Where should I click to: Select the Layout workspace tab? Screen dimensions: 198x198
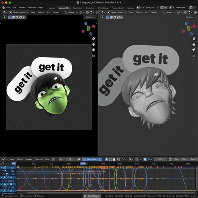pos(52,8)
